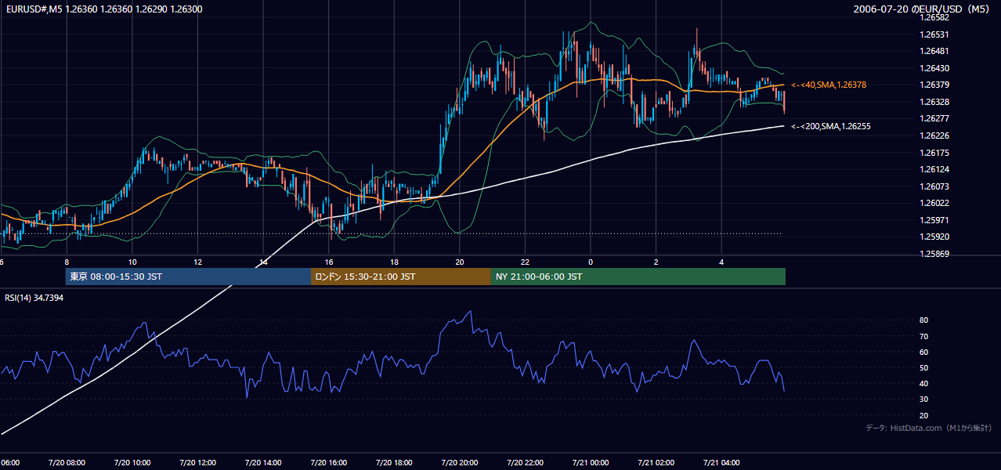Image resolution: width=1001 pixels, height=470 pixels.
Task: Click hour label 22 under the price chart
Action: [x=525, y=262]
